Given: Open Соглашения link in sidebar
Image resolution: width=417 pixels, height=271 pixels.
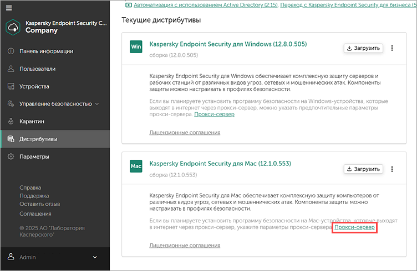Looking at the screenshot, I should pos(35,213).
